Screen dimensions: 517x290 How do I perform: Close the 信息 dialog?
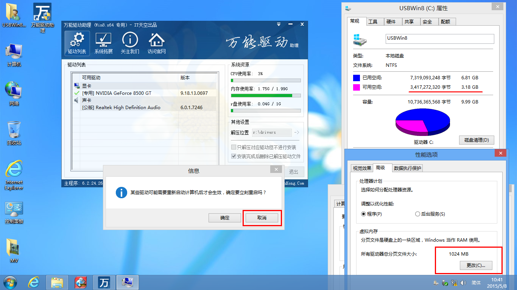(276, 170)
